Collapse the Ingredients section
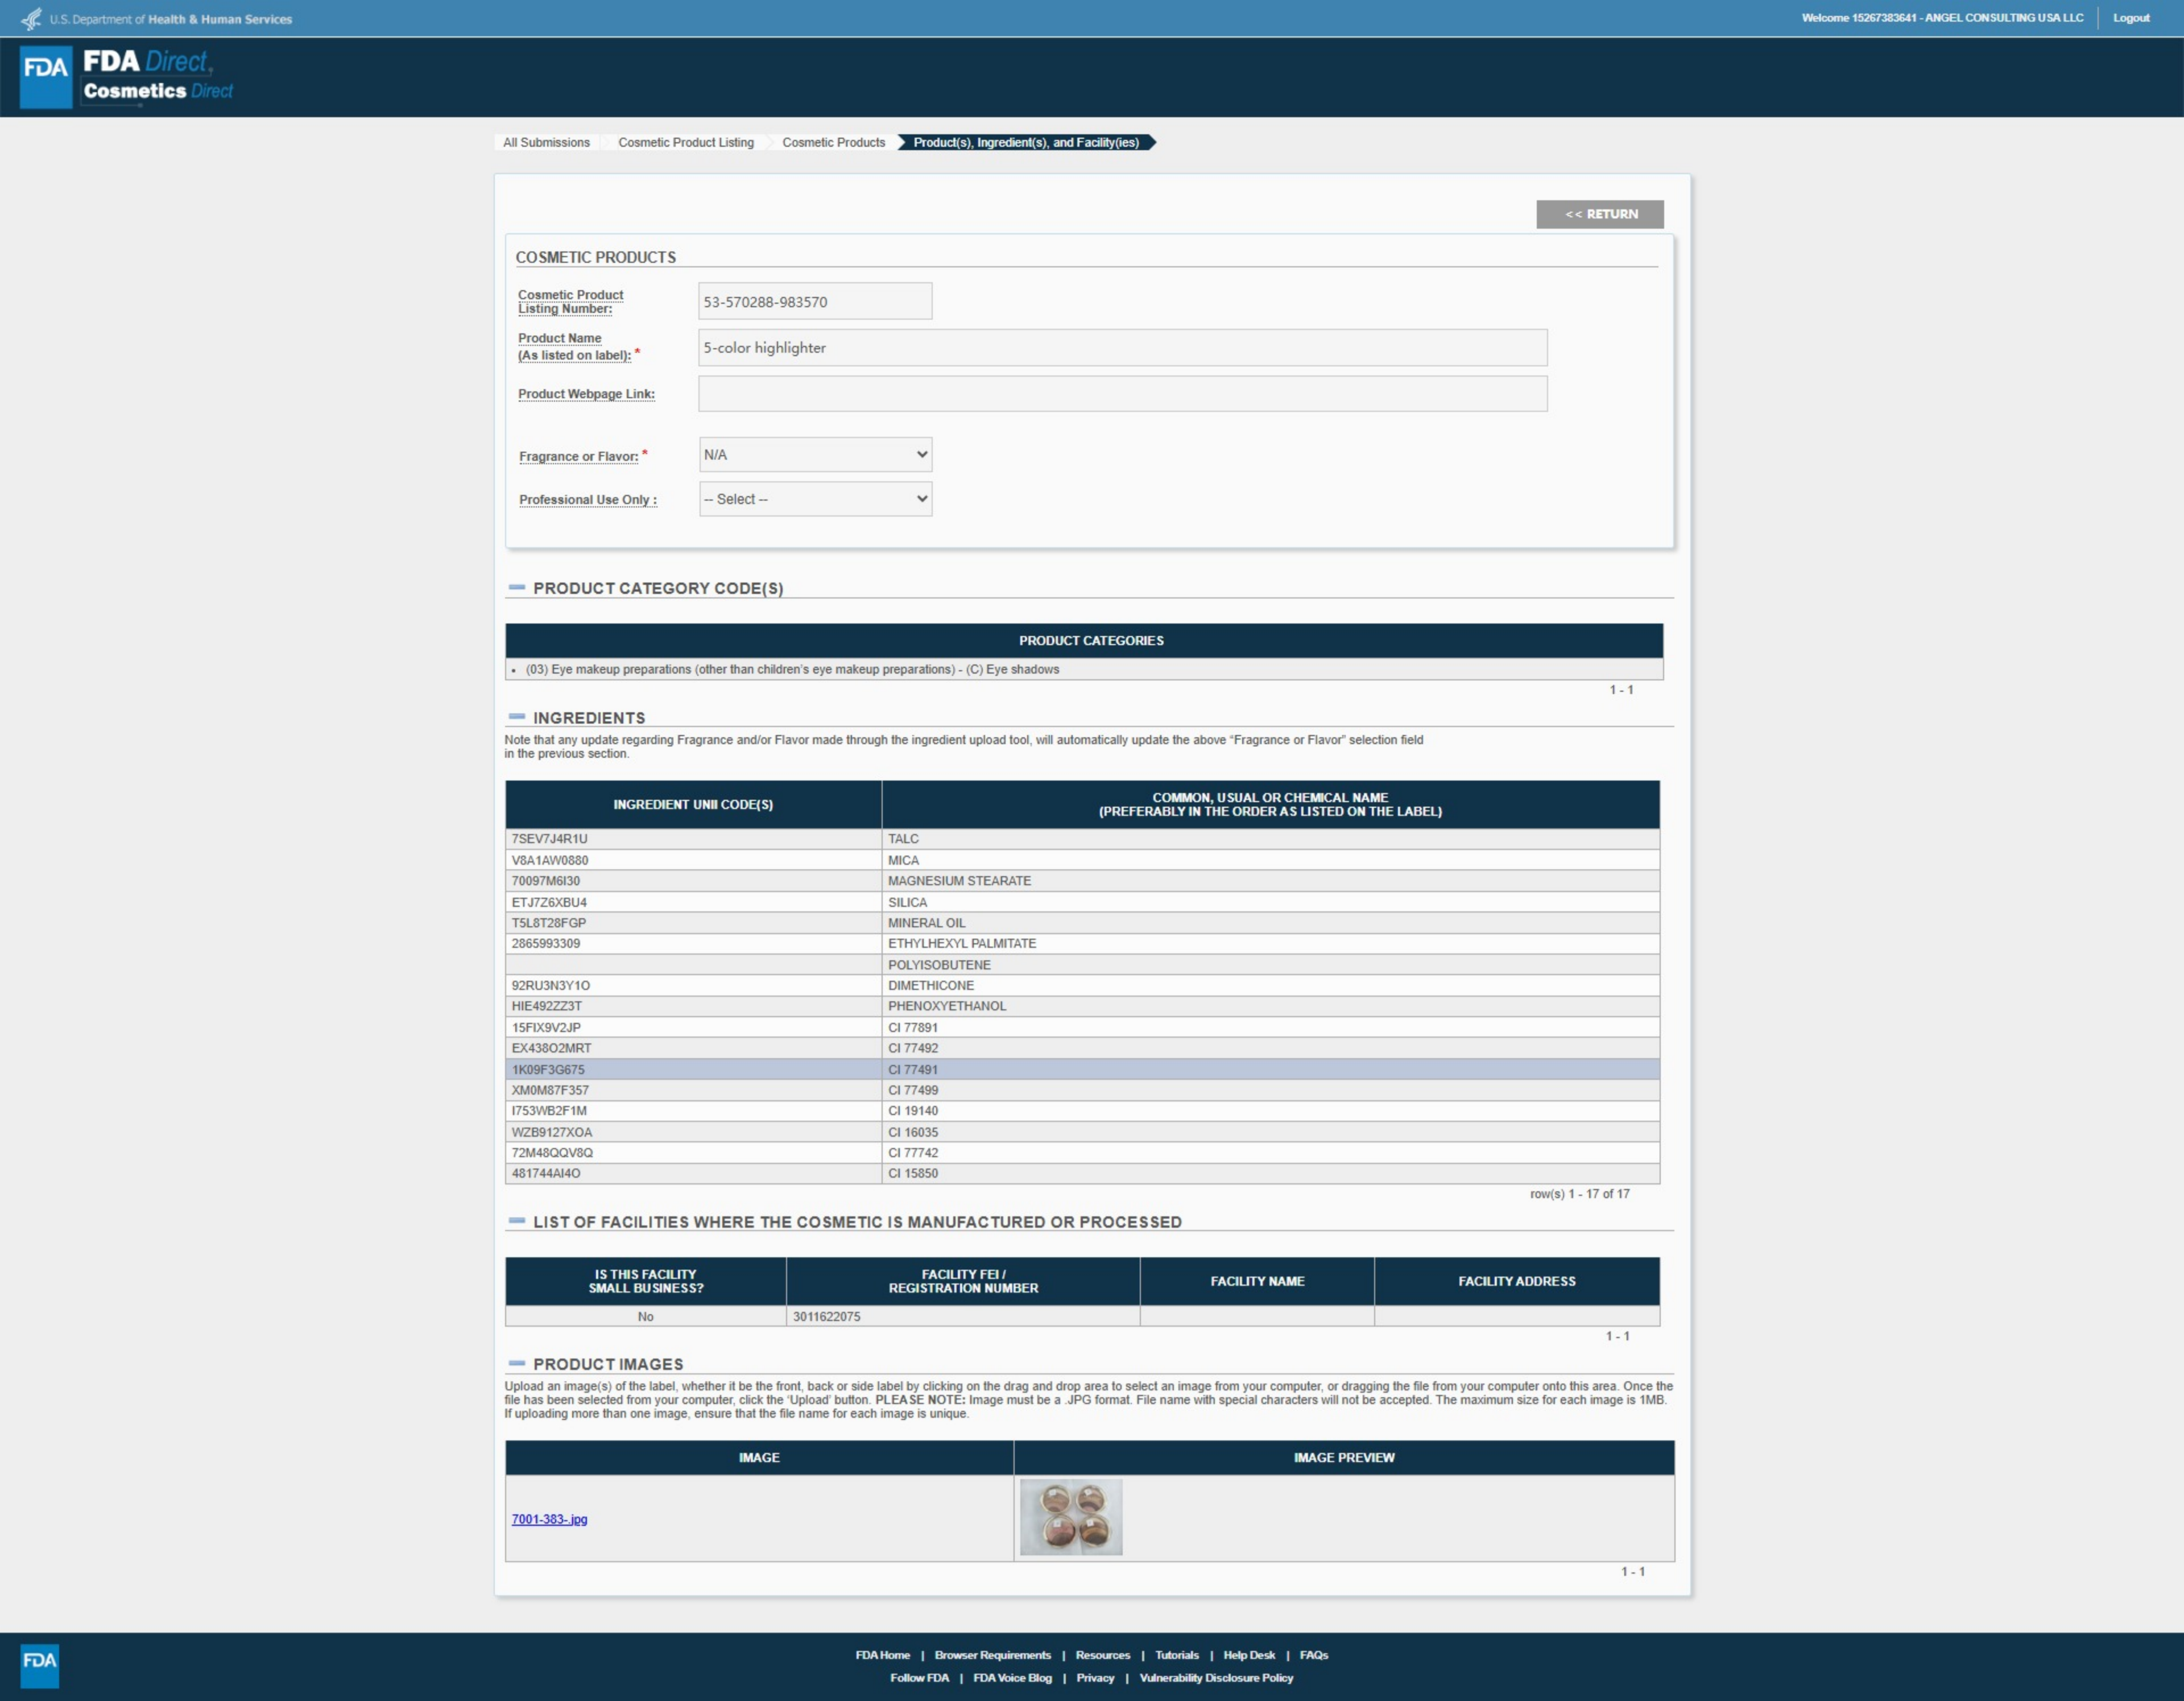Screen dimensions: 2184x1701 (517, 717)
